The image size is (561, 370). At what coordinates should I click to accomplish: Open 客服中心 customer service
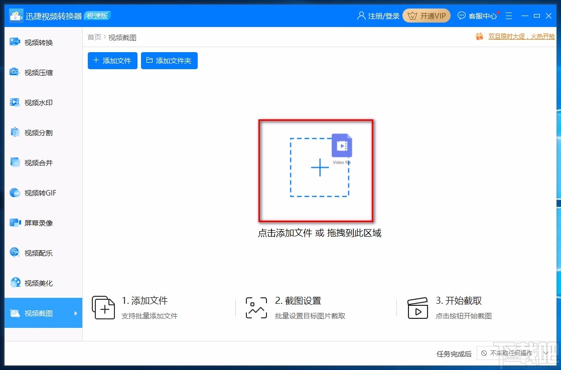point(477,16)
